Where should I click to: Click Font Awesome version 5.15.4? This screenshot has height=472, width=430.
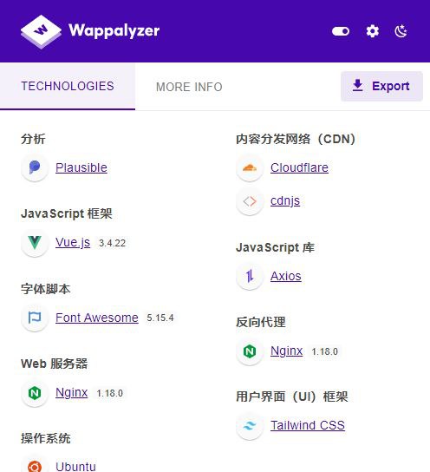pos(160,318)
